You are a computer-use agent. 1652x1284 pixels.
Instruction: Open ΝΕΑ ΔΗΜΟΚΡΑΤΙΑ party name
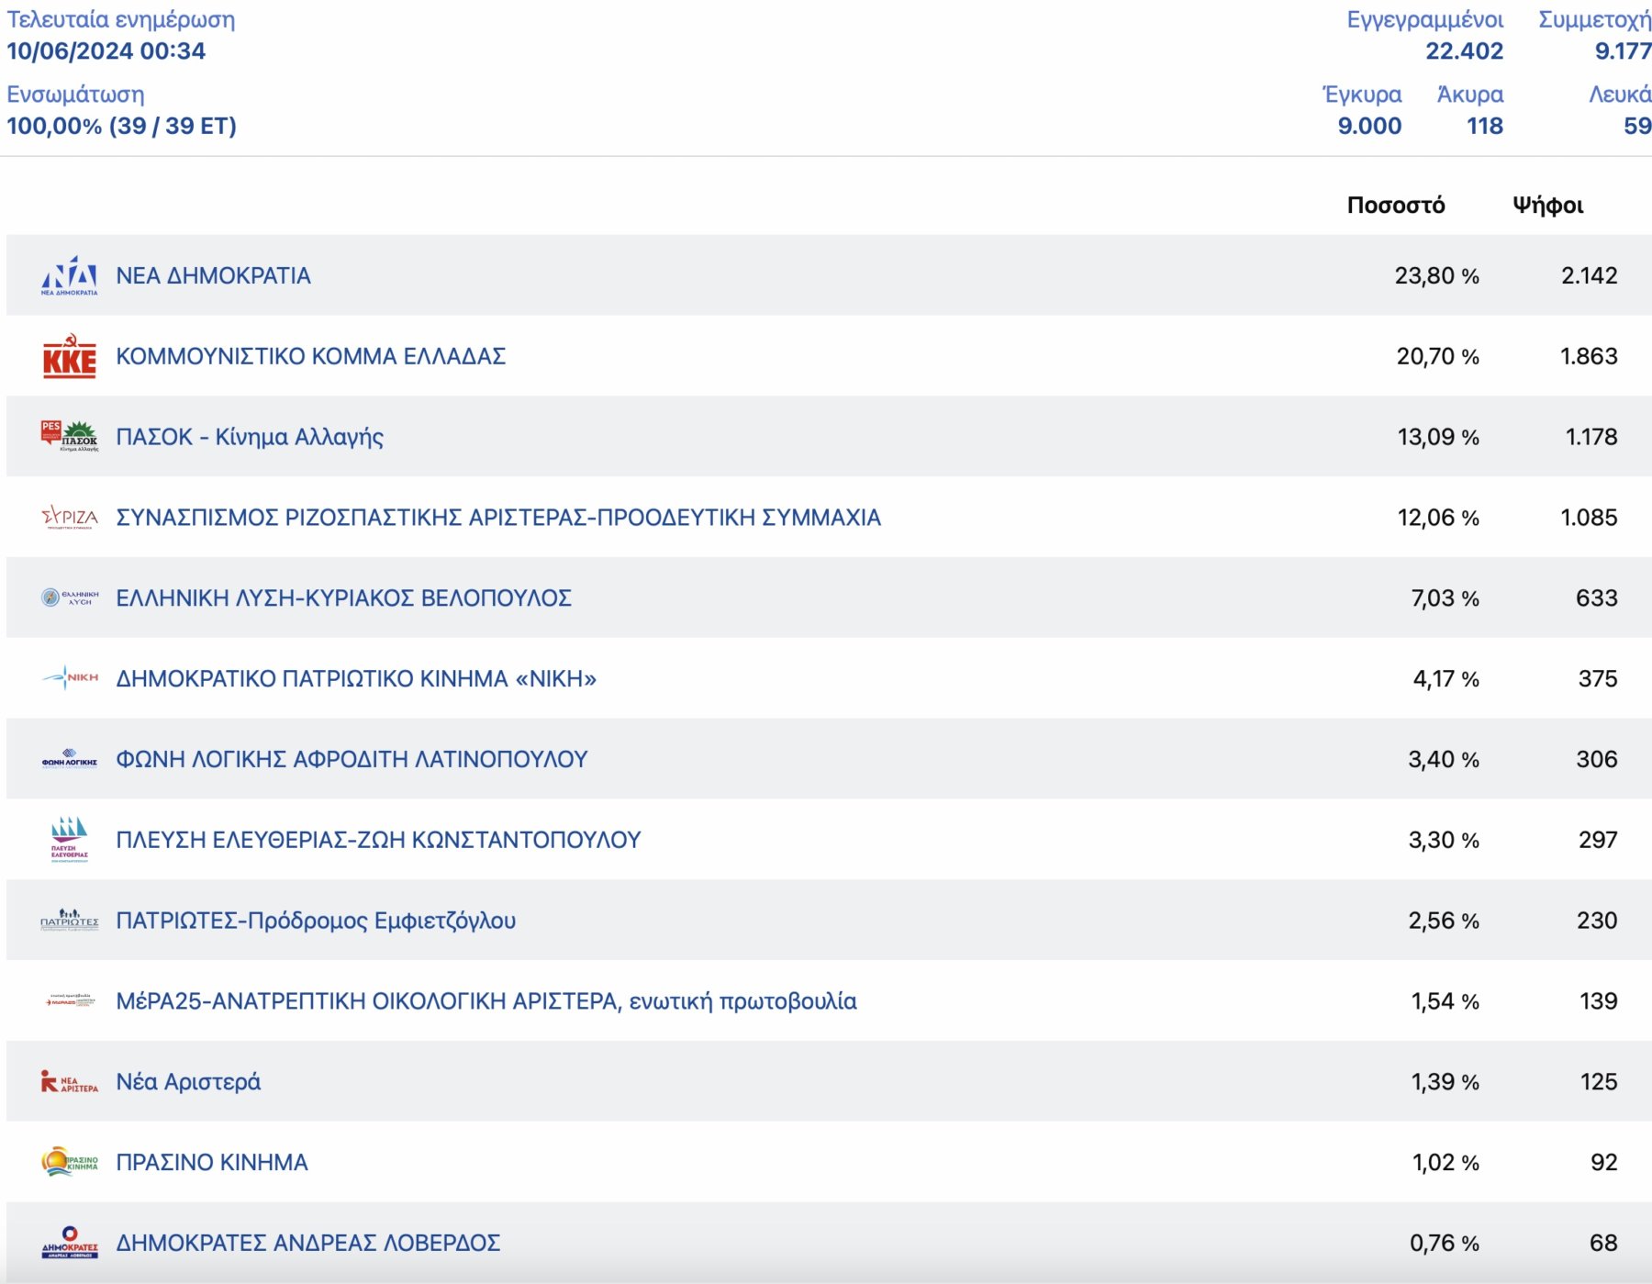click(x=213, y=275)
